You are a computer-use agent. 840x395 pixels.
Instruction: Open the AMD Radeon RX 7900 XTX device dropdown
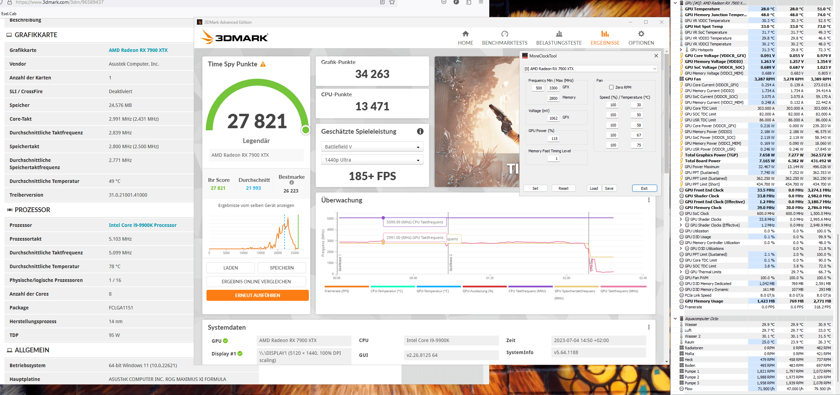pyautogui.click(x=590, y=69)
